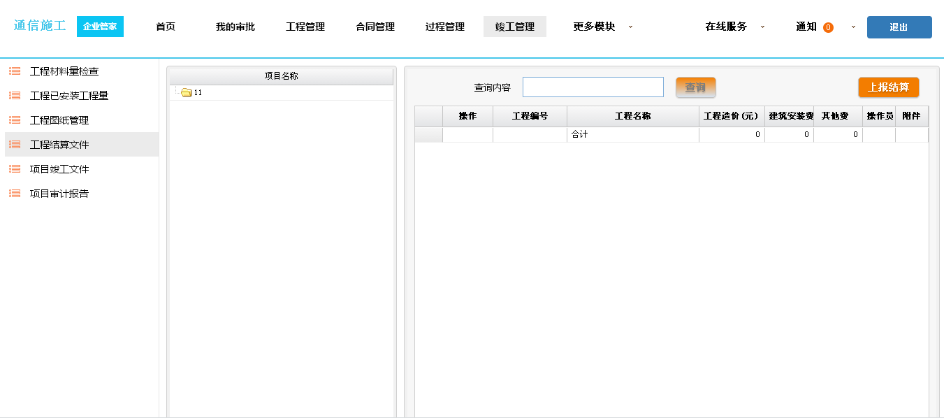Sort by the 工程名称 column header

pyautogui.click(x=633, y=116)
